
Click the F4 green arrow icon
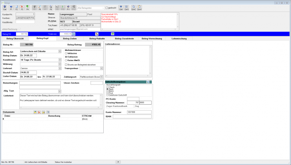28,8
